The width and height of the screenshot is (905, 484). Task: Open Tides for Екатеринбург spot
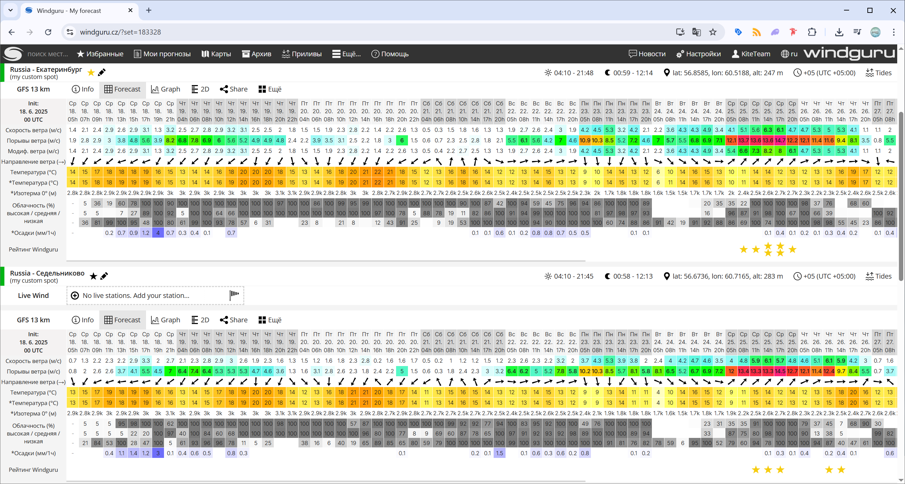point(878,73)
